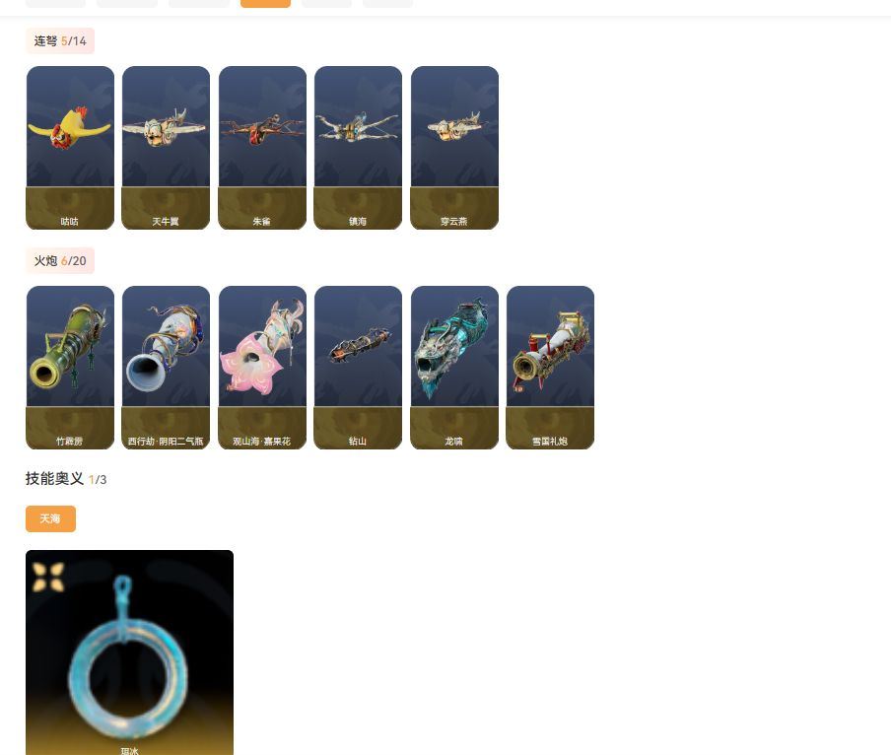
Task: Select the 竹霹雳 green bamboo cannon
Action: [70, 368]
